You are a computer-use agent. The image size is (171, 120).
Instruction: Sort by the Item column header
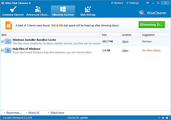click(x=50, y=35)
